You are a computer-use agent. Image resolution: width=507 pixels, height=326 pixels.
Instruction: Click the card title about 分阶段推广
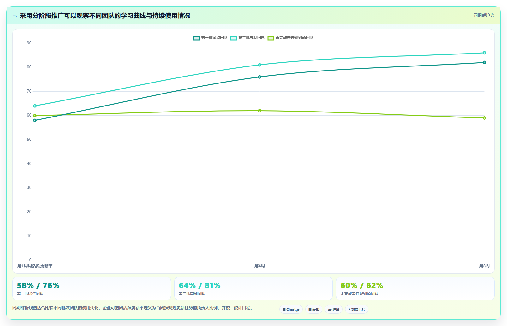coord(105,16)
